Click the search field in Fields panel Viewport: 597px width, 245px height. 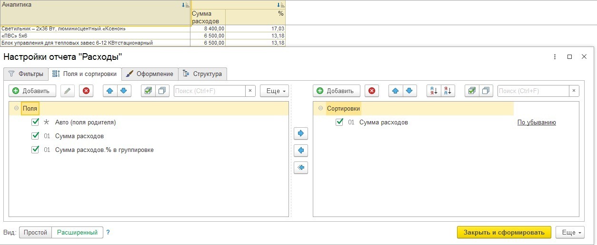209,91
